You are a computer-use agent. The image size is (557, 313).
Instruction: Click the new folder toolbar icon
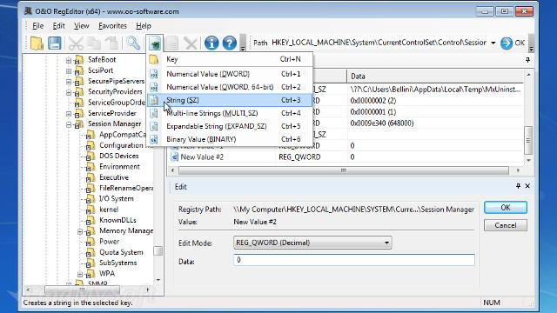[x=37, y=43]
